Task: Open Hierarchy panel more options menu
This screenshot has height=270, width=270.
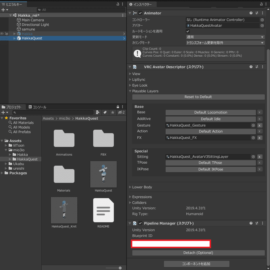Action: [122, 4]
